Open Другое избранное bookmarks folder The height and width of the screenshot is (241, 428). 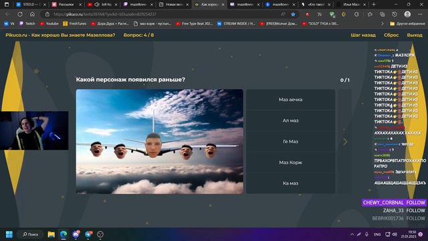pos(407,24)
